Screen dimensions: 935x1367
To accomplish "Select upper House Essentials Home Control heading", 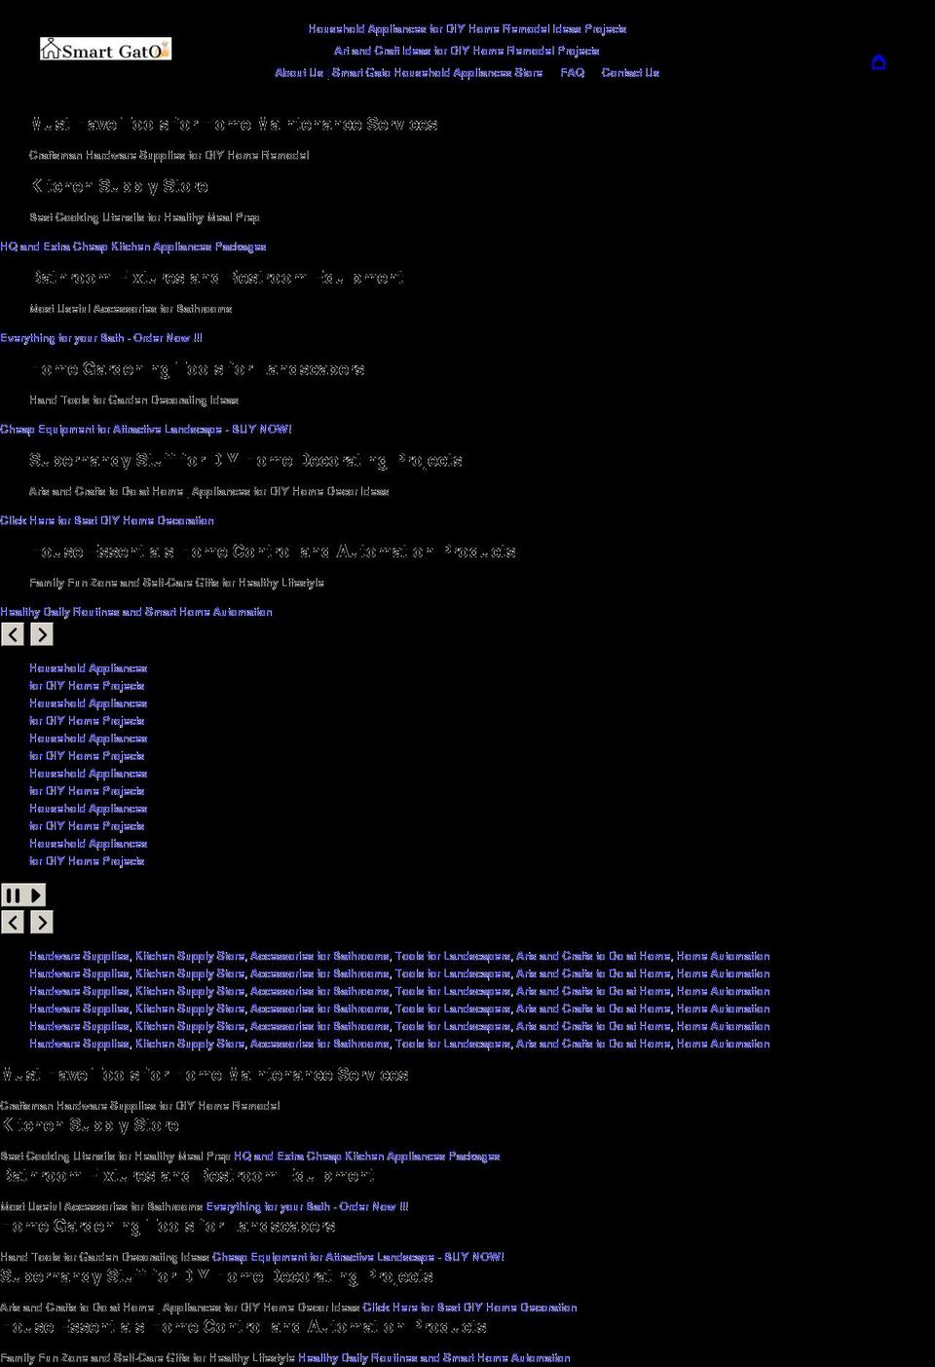I will [273, 551].
